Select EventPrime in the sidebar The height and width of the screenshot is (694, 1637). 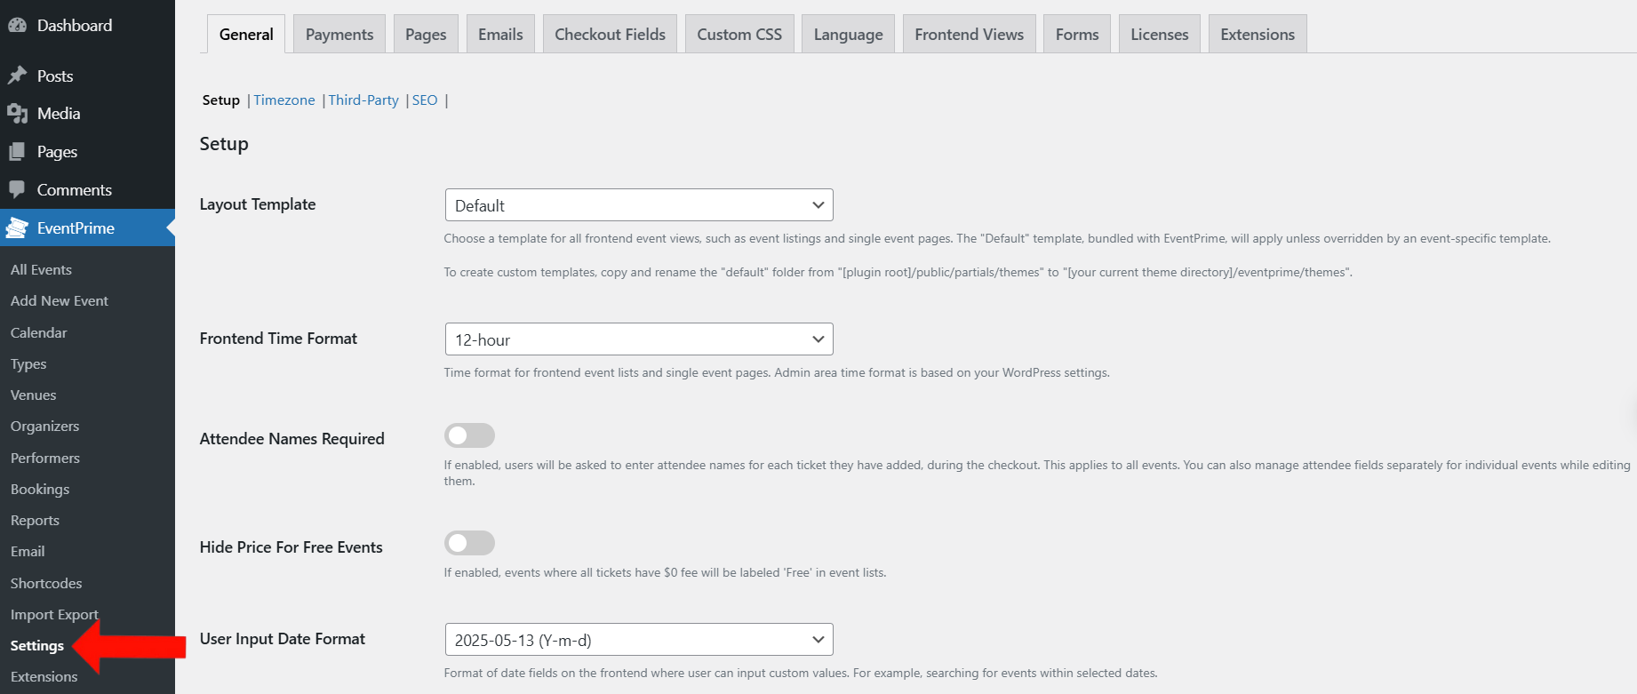[87, 228]
